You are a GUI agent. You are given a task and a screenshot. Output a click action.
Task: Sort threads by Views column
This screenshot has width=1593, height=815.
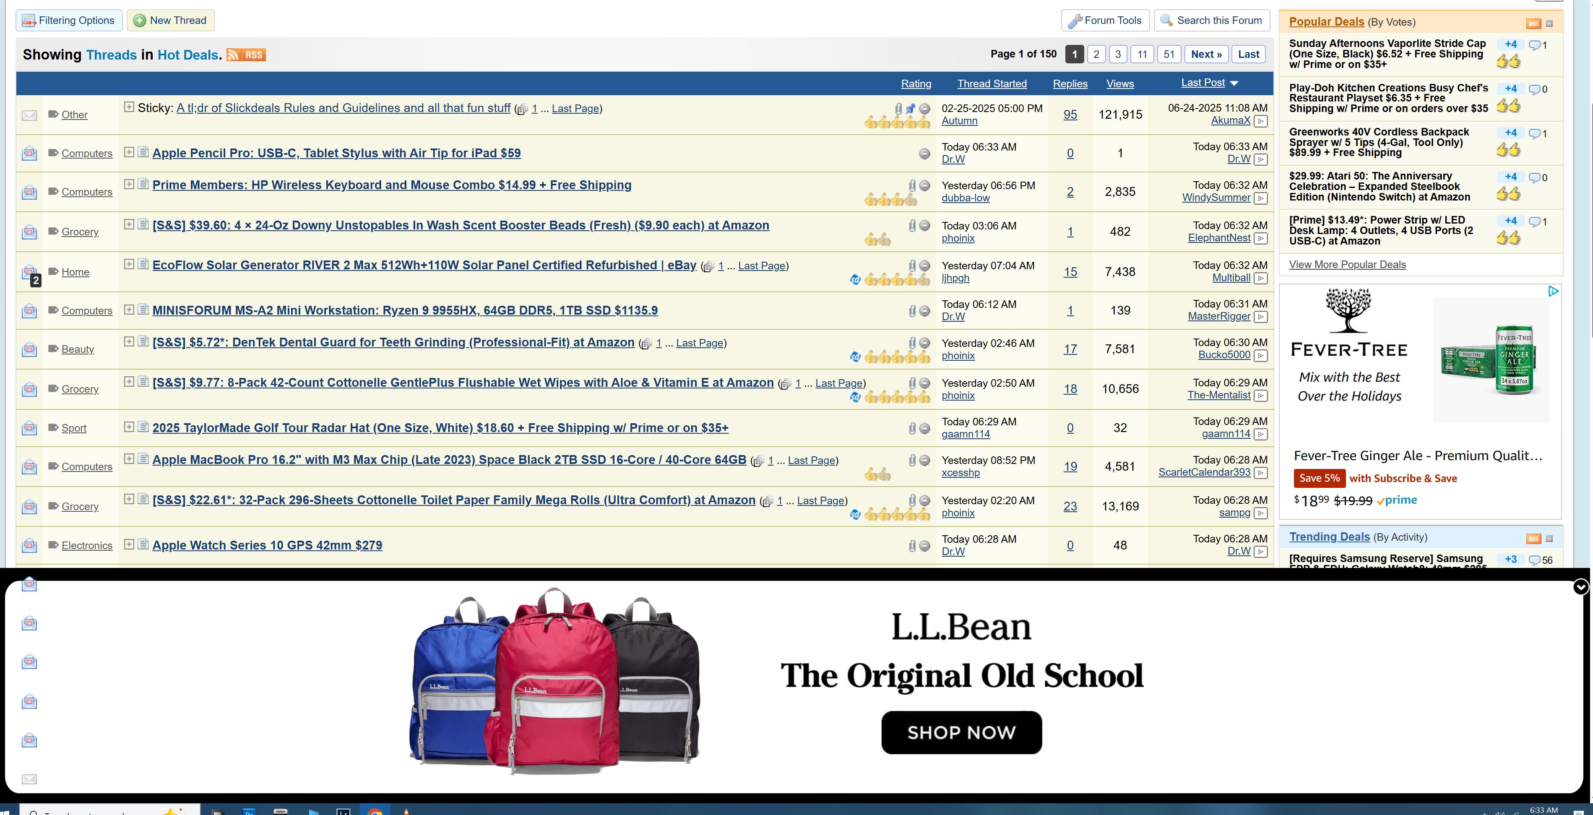click(x=1120, y=83)
